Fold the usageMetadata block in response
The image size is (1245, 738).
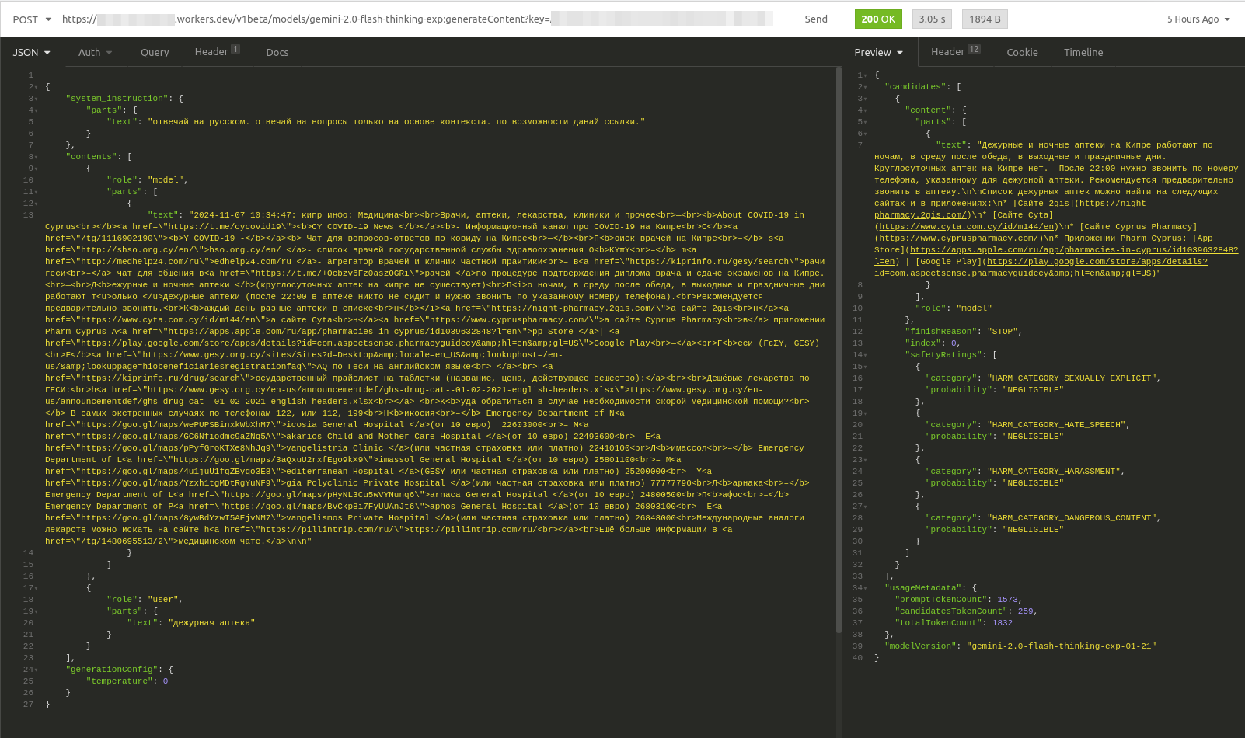pyautogui.click(x=865, y=588)
